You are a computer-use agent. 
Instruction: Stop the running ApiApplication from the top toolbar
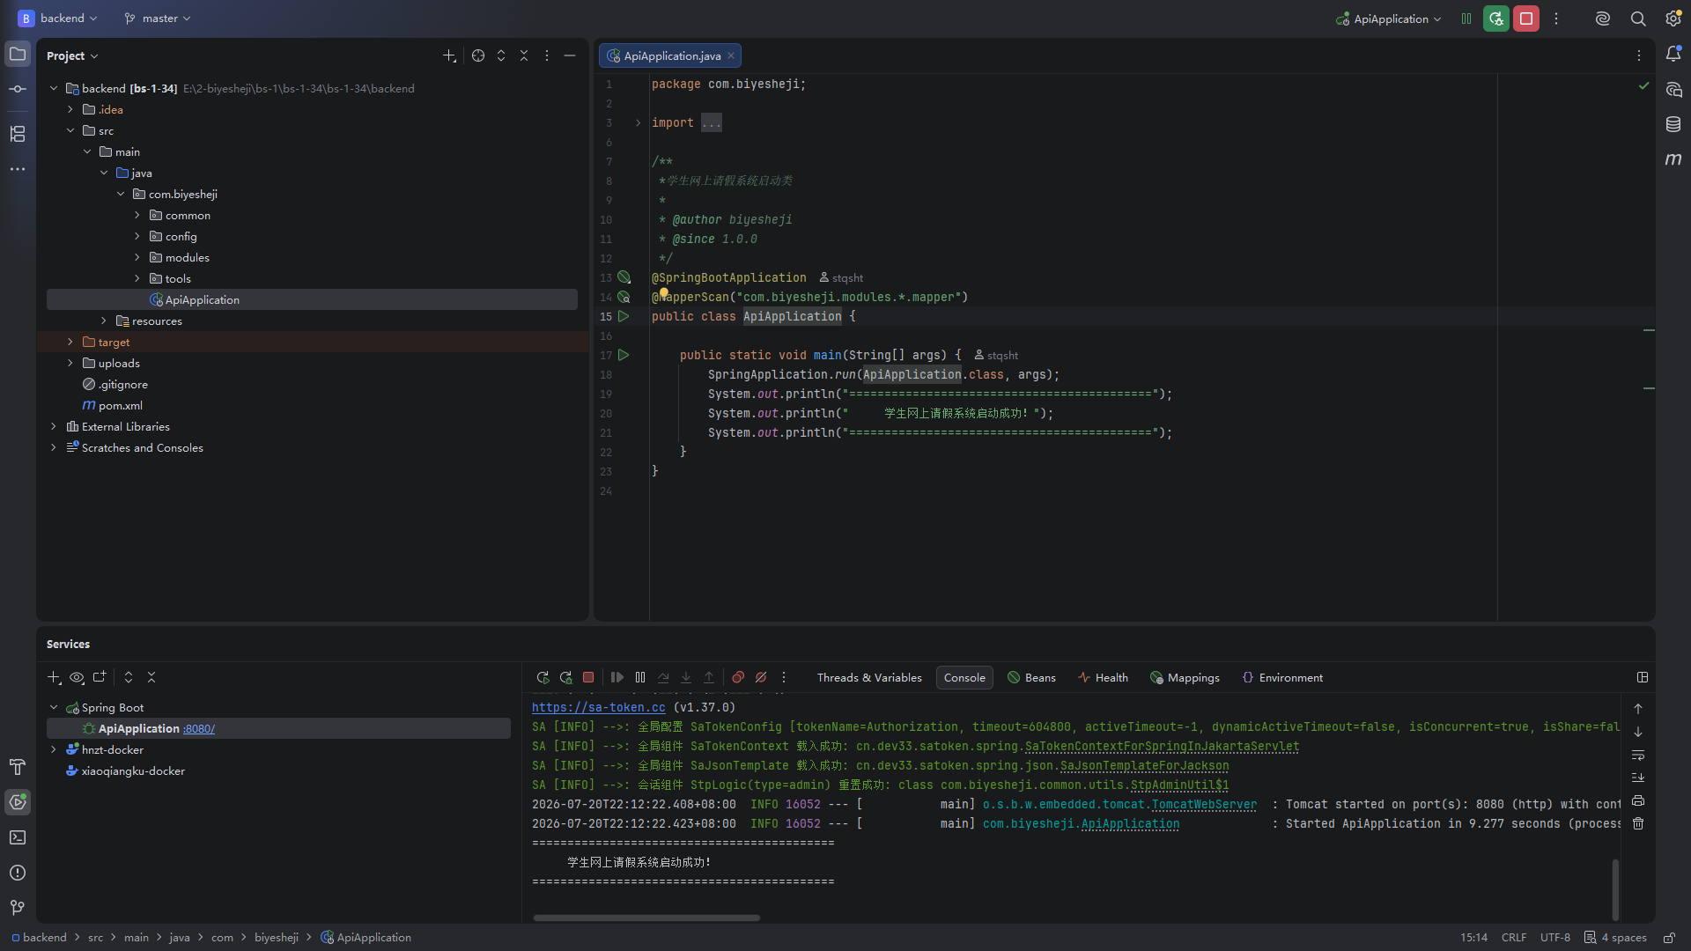point(1526,18)
